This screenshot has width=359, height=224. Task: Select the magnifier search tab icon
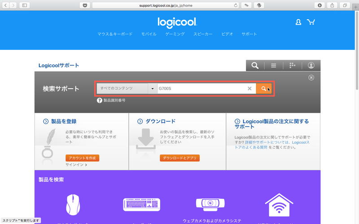[x=255, y=65]
